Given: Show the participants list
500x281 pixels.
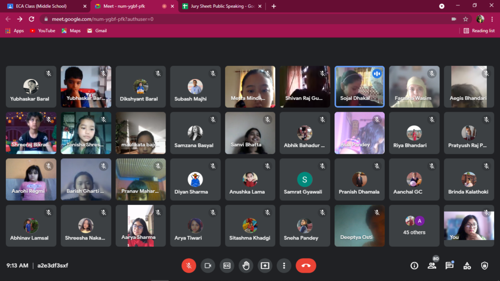Looking at the screenshot, I should pyautogui.click(x=432, y=265).
